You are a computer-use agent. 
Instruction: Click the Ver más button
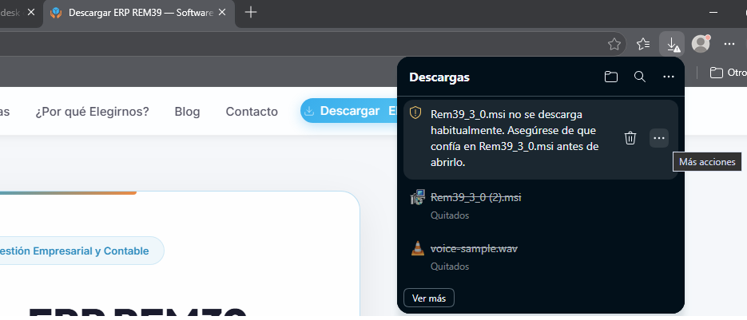pyautogui.click(x=429, y=298)
